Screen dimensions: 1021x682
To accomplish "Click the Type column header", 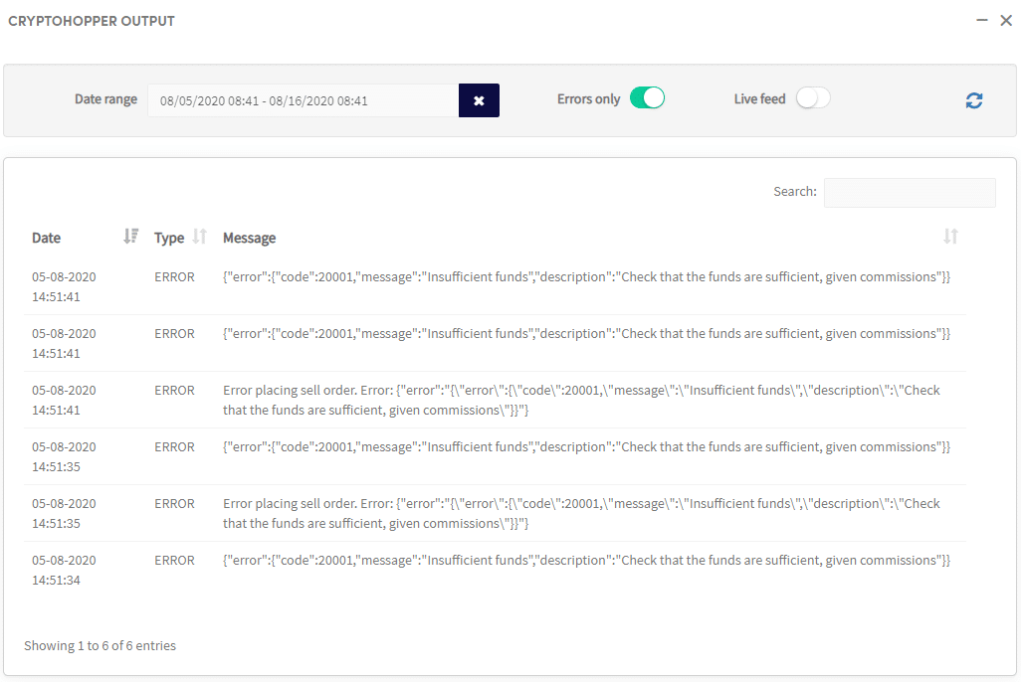I will click(x=169, y=238).
